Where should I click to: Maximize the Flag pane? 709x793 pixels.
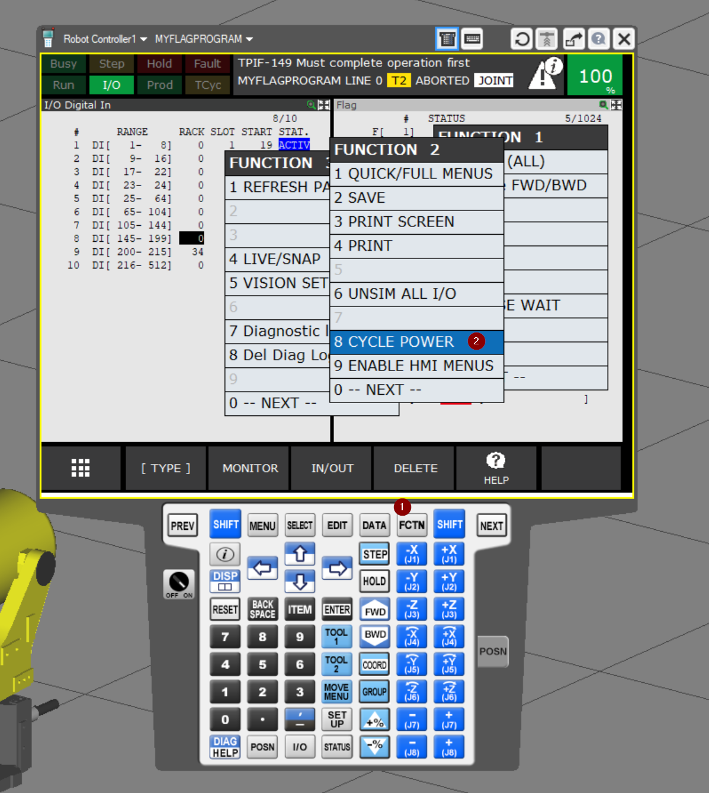616,105
